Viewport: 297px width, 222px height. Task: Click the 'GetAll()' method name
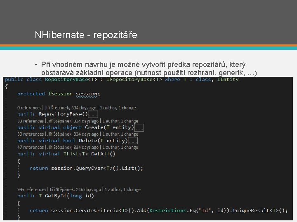[x=103, y=154]
